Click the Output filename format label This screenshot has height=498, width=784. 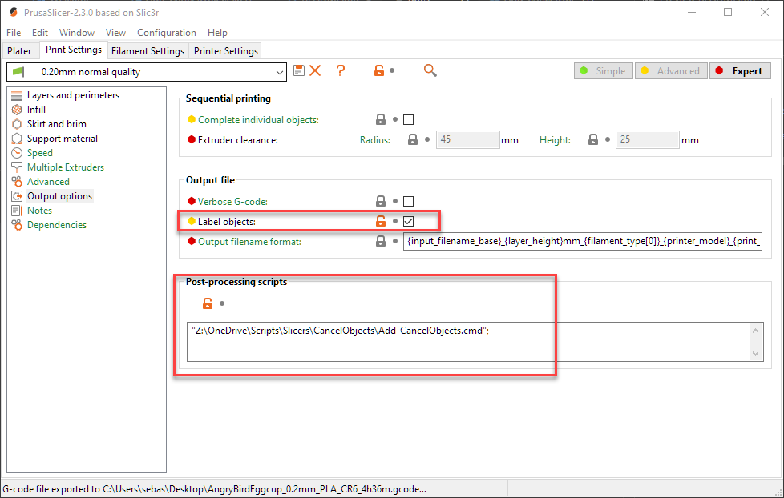tap(249, 242)
